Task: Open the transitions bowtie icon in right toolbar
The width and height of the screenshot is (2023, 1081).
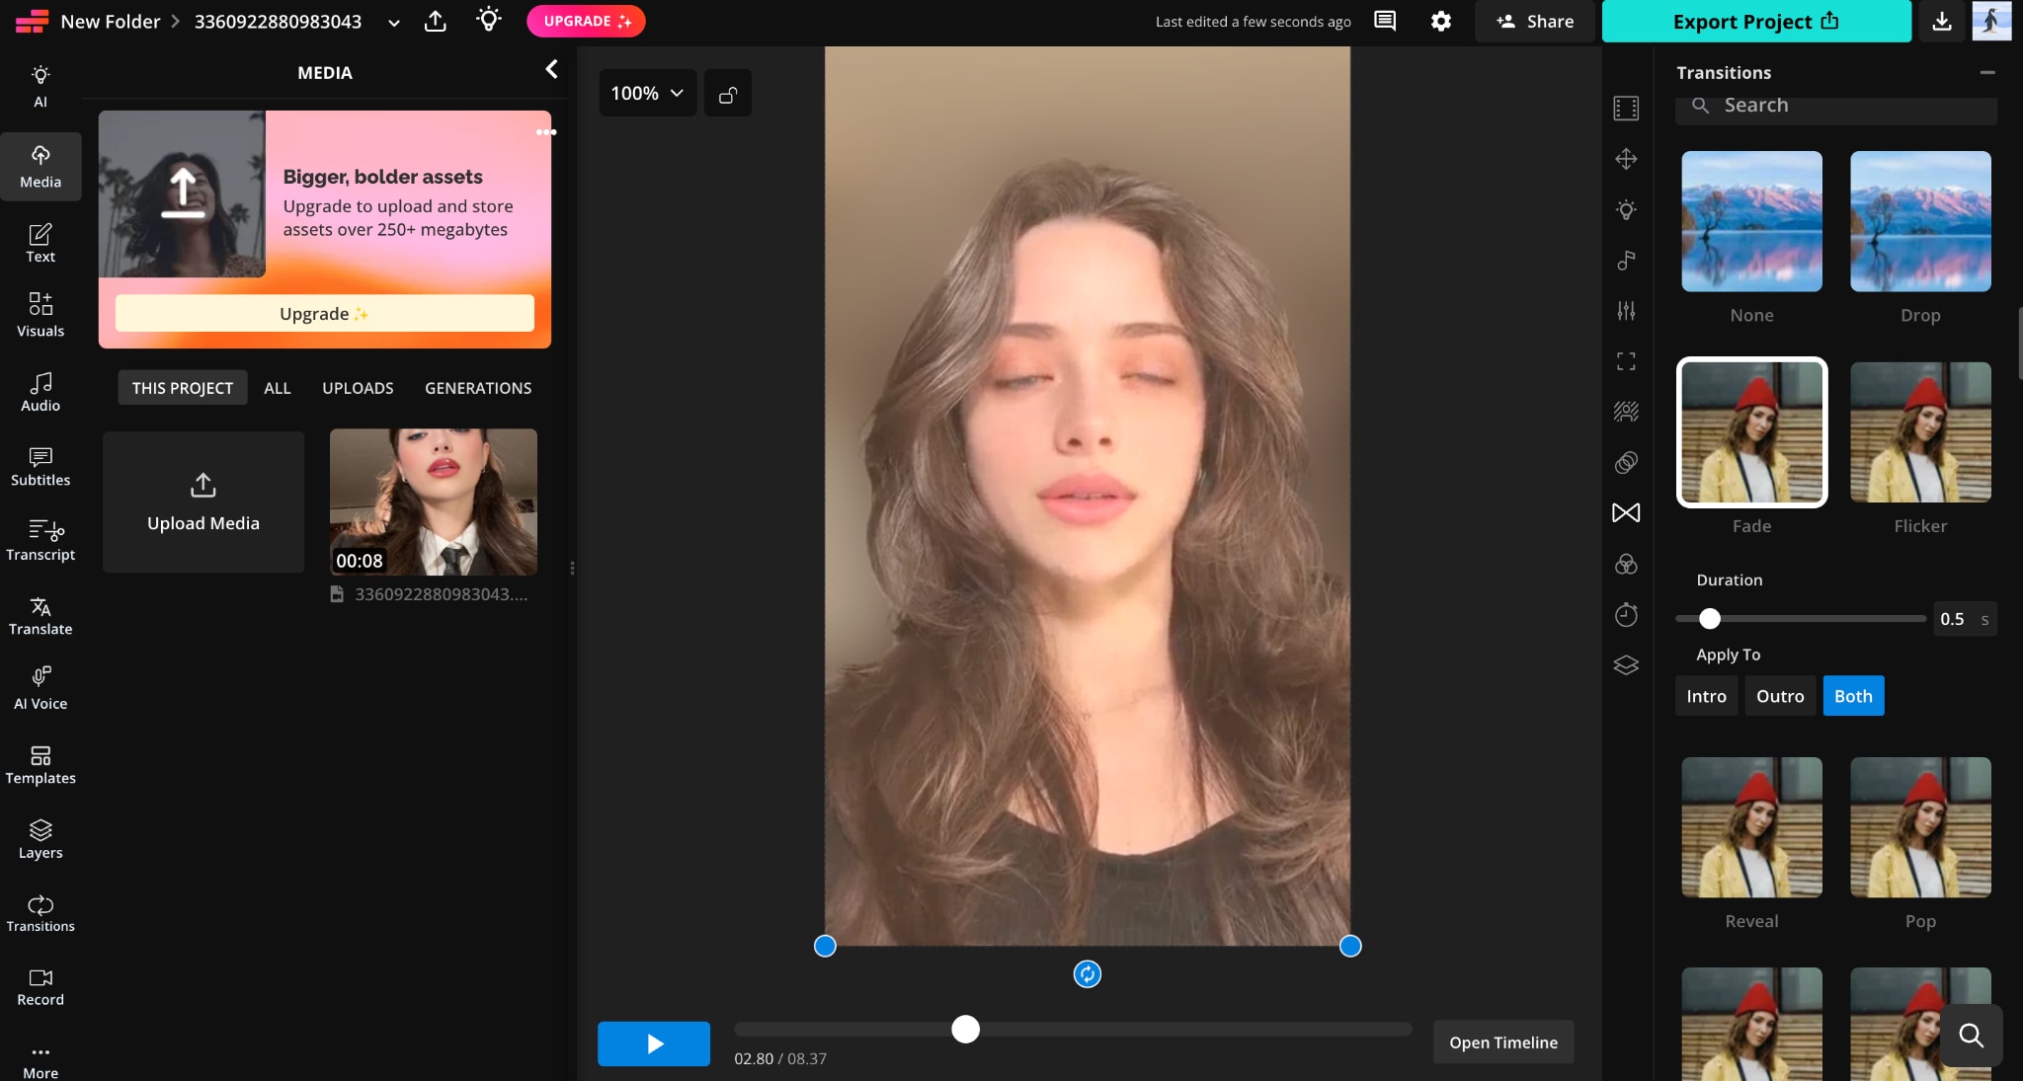Action: click(1626, 512)
